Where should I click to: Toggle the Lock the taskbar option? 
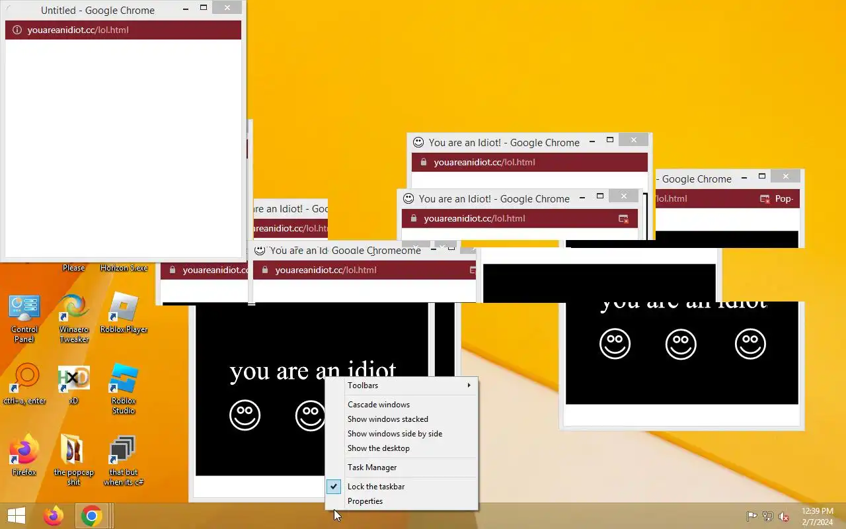[402, 487]
